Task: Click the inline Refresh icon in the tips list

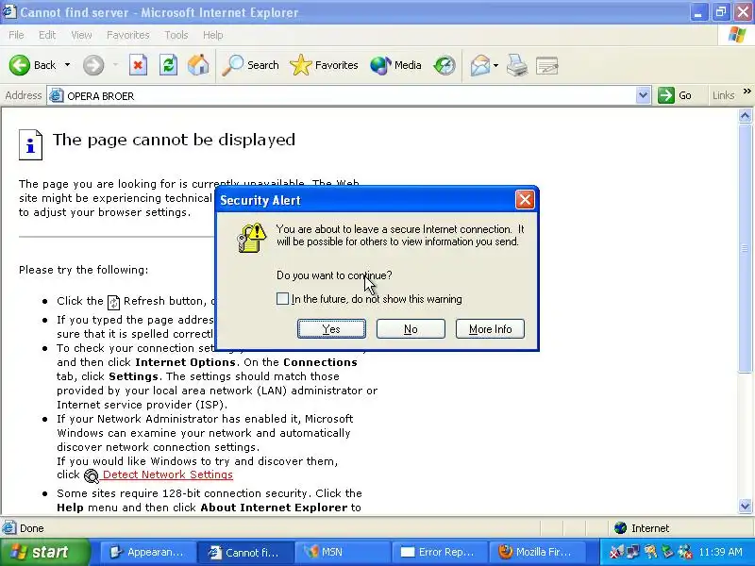Action: pos(113,302)
